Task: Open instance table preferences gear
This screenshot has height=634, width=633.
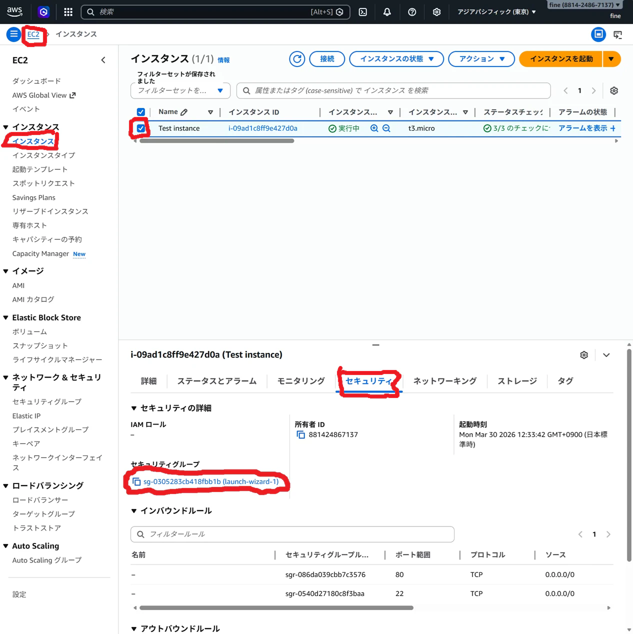Action: tap(614, 90)
